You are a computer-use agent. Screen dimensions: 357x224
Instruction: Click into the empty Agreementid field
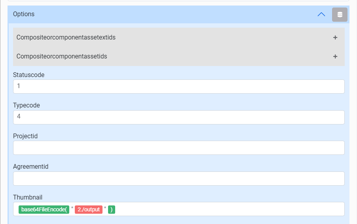tap(178, 179)
